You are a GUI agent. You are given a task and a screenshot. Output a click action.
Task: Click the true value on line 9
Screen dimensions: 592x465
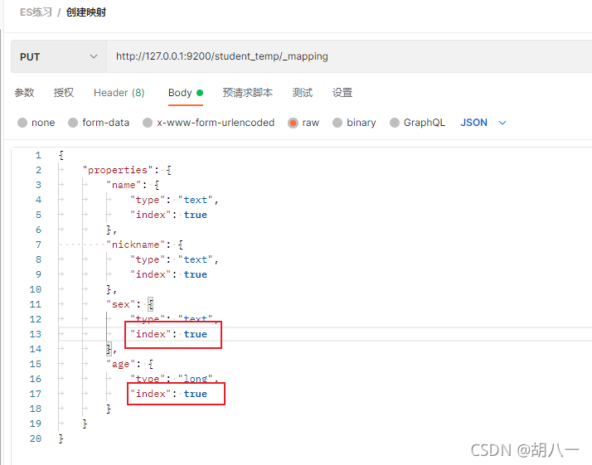tap(196, 274)
